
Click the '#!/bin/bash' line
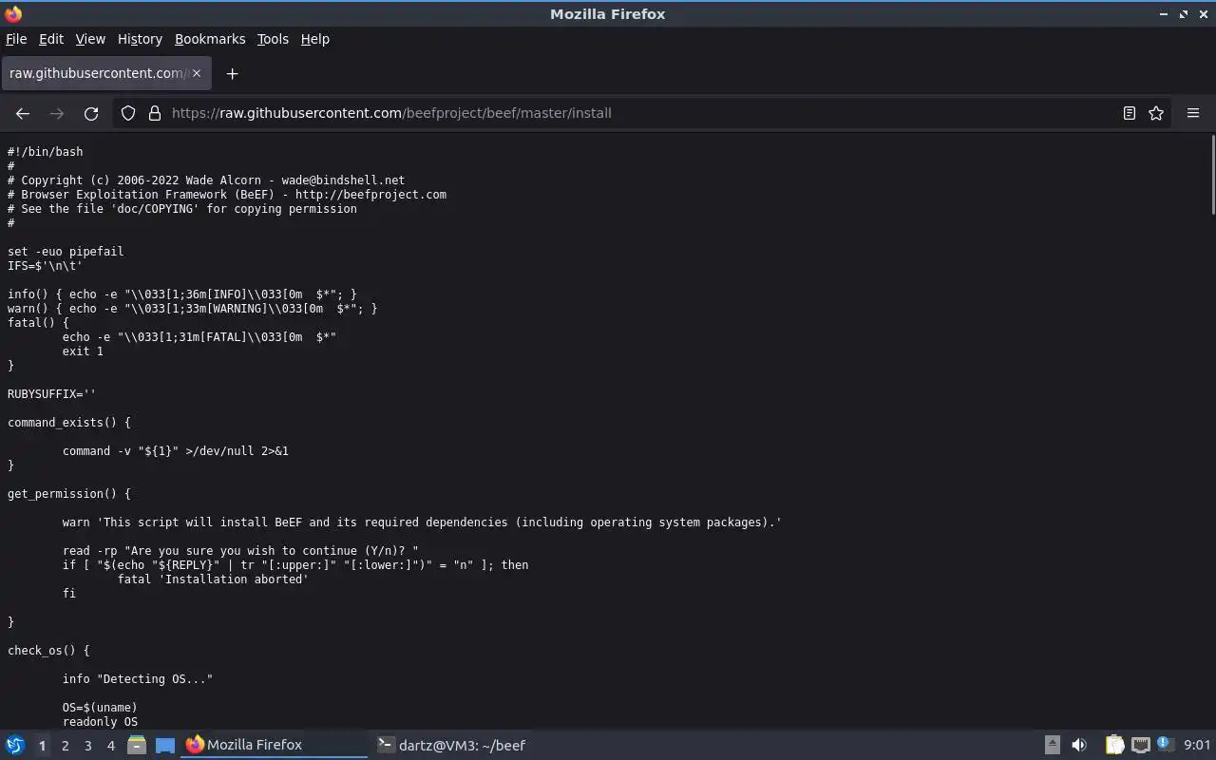click(46, 152)
